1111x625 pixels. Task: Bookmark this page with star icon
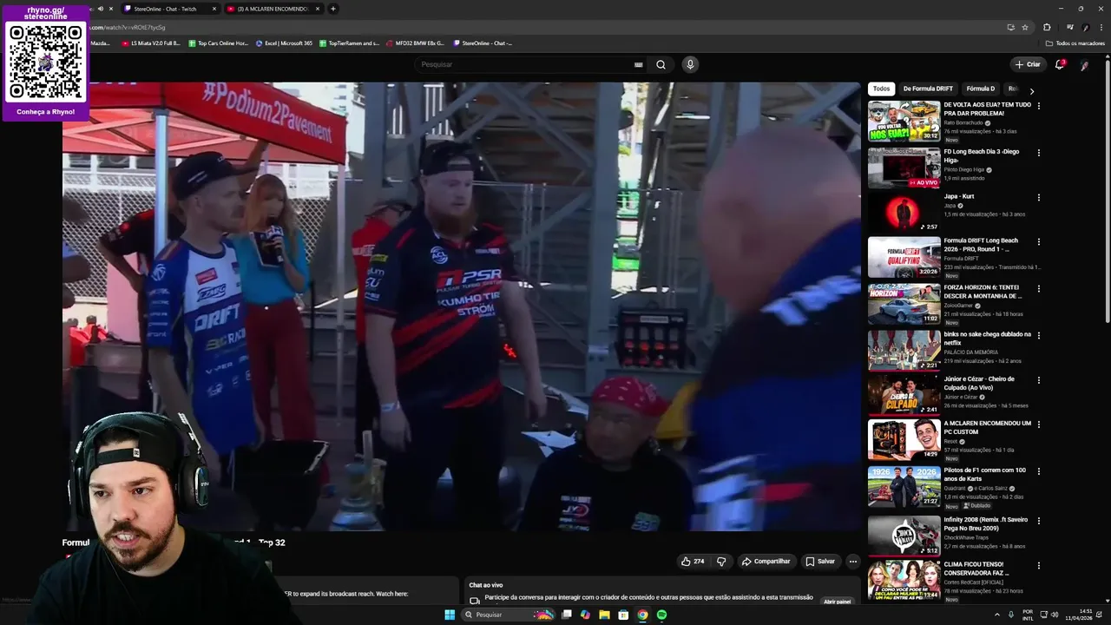[x=1025, y=27]
